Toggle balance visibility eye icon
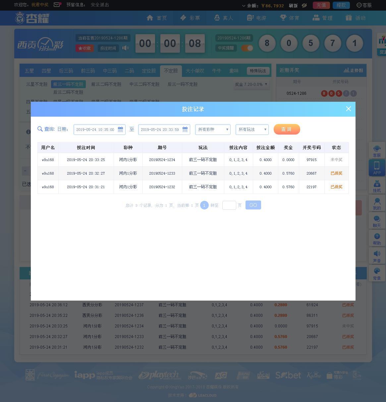Screen dimensions: 386x402 tap(304, 5)
